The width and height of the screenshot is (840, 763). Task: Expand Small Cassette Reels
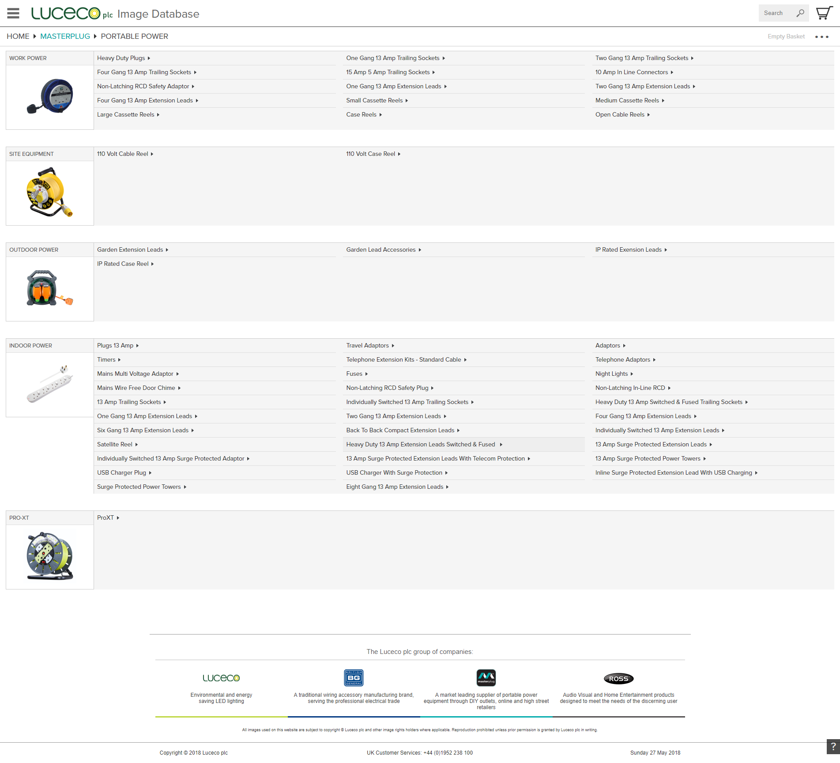377,100
